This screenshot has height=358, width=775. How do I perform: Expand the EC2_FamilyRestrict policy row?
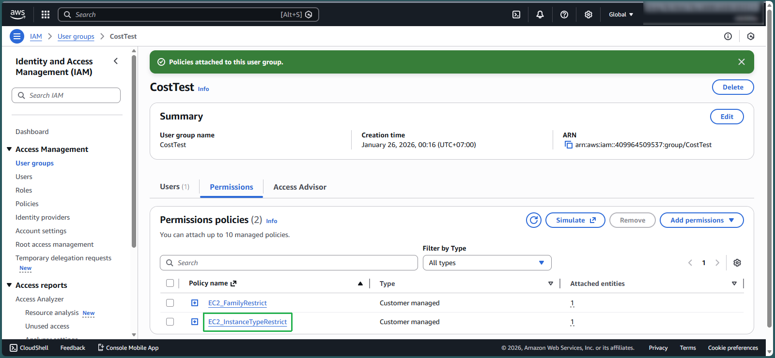[195, 303]
